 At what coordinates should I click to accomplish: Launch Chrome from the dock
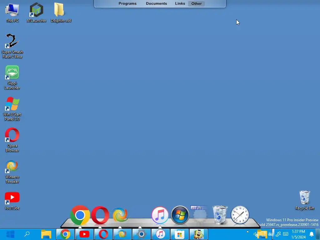[x=80, y=215]
